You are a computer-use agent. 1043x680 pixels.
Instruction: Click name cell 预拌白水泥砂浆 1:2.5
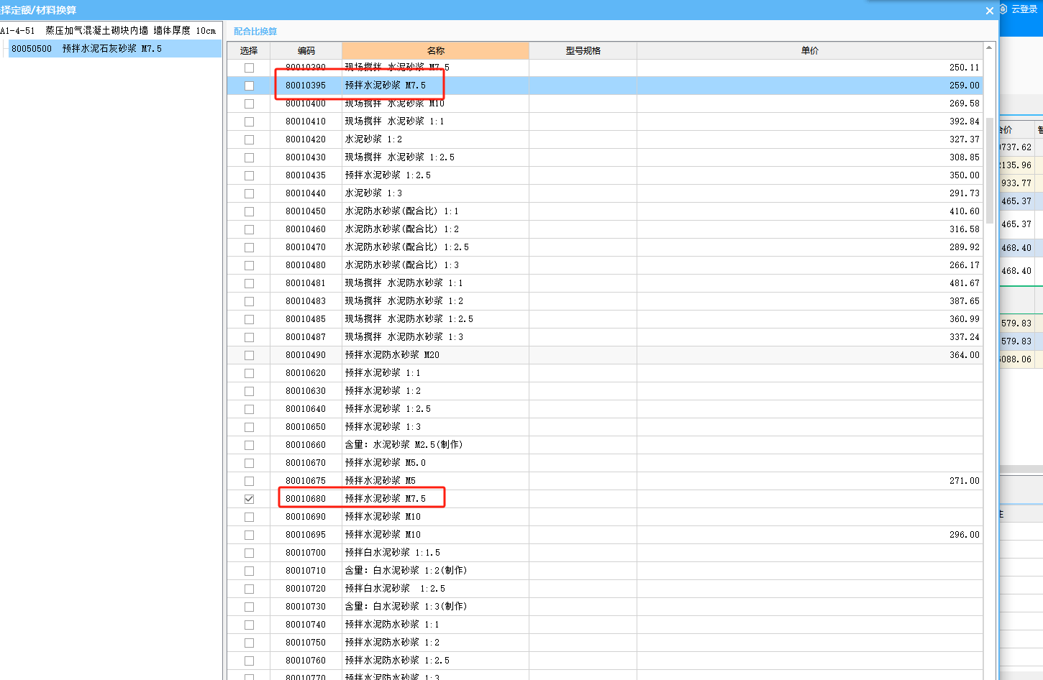(x=436, y=589)
